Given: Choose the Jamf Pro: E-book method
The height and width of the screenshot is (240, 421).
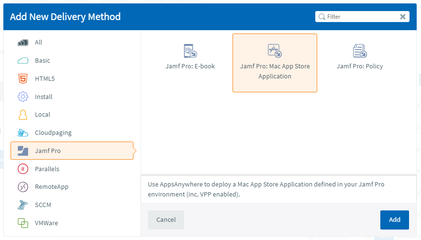Looking at the screenshot, I should click(190, 57).
